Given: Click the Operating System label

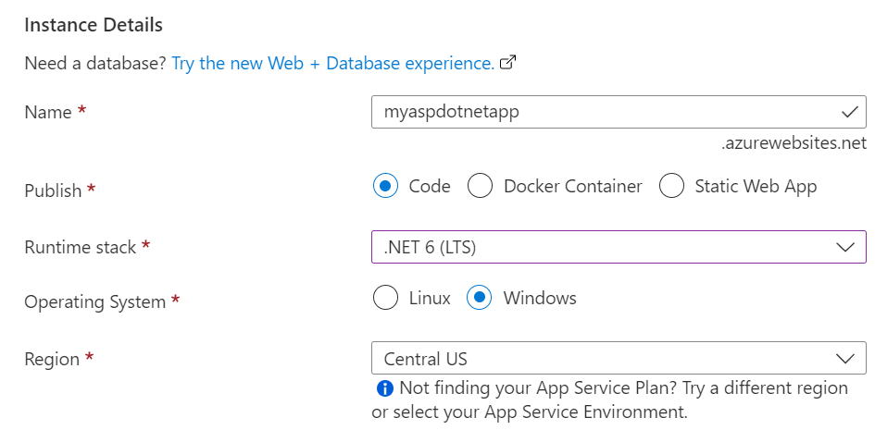Looking at the screenshot, I should pyautogui.click(x=94, y=302).
